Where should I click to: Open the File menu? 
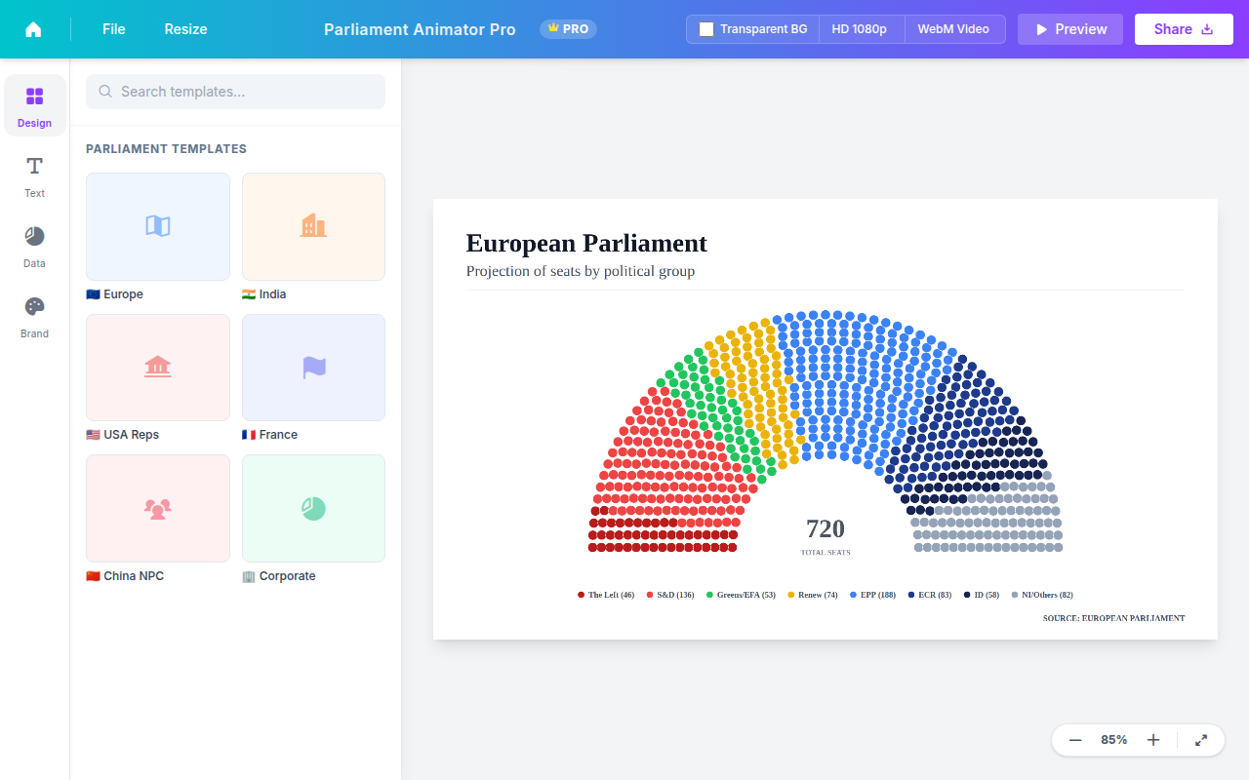tap(114, 29)
